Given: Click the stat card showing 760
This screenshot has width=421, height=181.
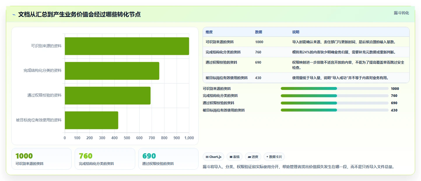Looking at the screenshot, I should pyautogui.click(x=105, y=159).
